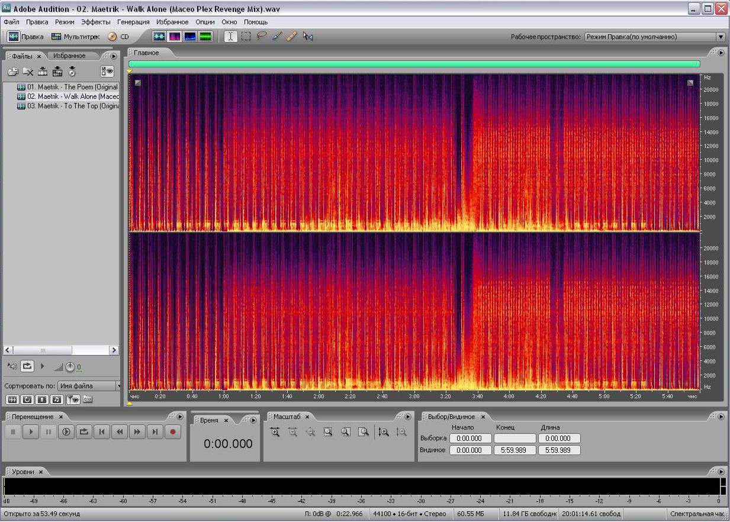Open the CD view

(118, 37)
